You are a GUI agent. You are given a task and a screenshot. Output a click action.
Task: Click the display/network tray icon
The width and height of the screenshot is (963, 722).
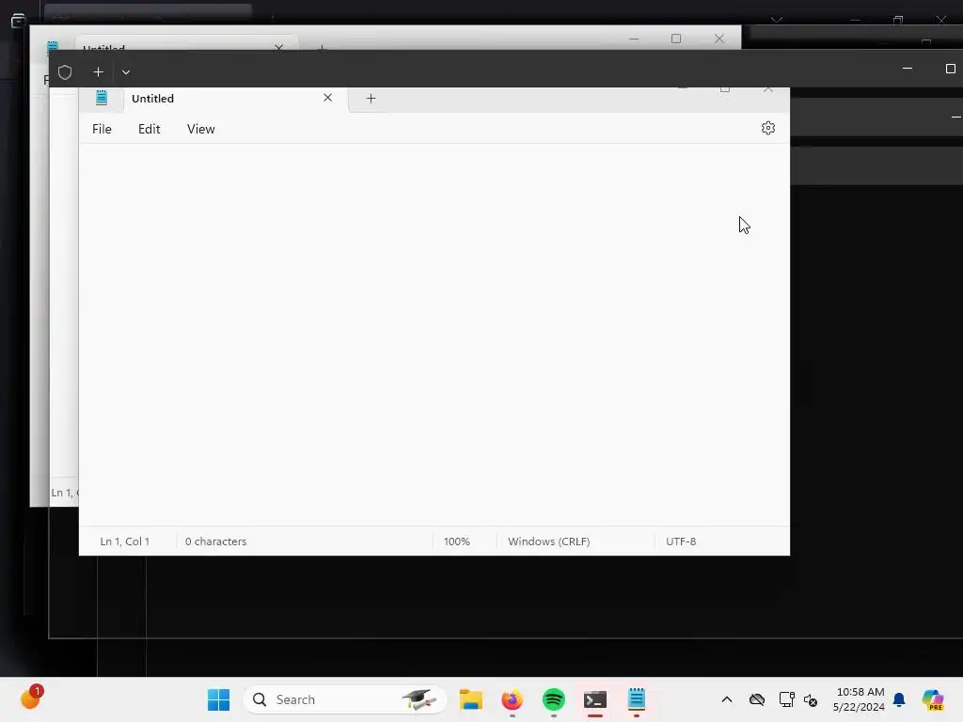[x=787, y=699]
